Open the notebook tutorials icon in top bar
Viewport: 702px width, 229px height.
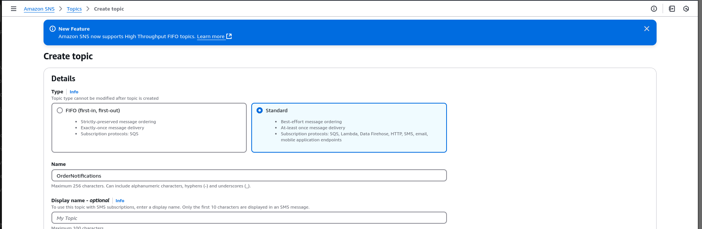[x=672, y=9]
